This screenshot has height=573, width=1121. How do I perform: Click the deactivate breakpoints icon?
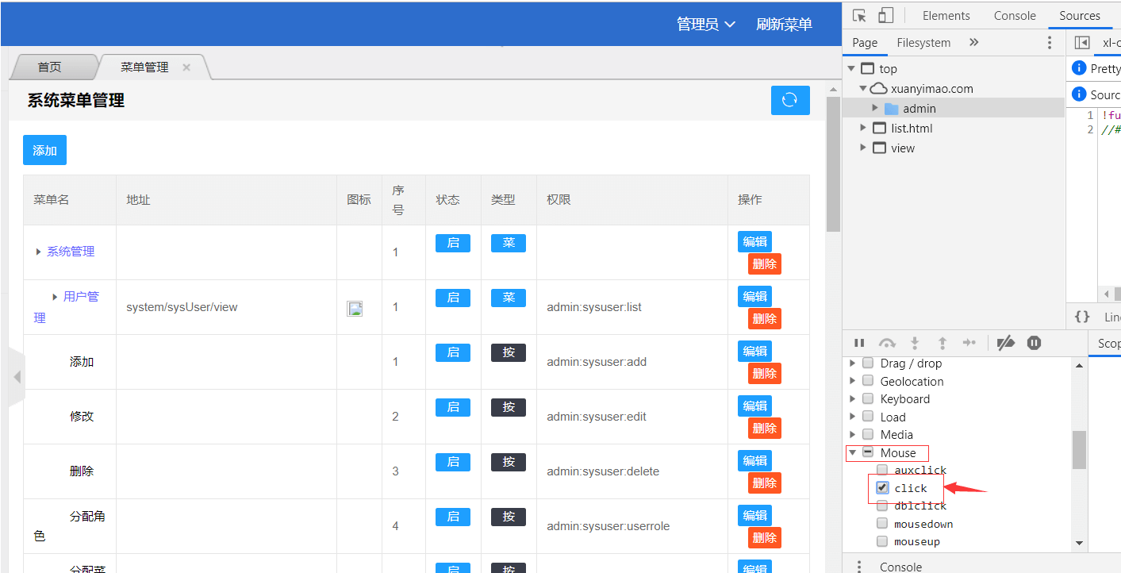[1005, 343]
